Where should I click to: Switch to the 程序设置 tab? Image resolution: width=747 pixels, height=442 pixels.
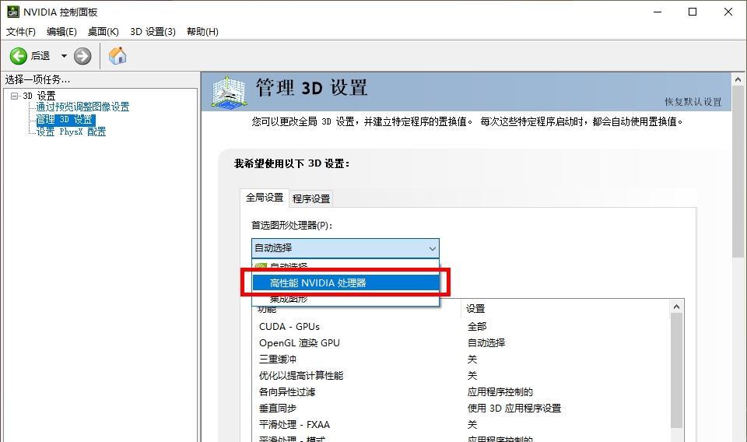311,198
